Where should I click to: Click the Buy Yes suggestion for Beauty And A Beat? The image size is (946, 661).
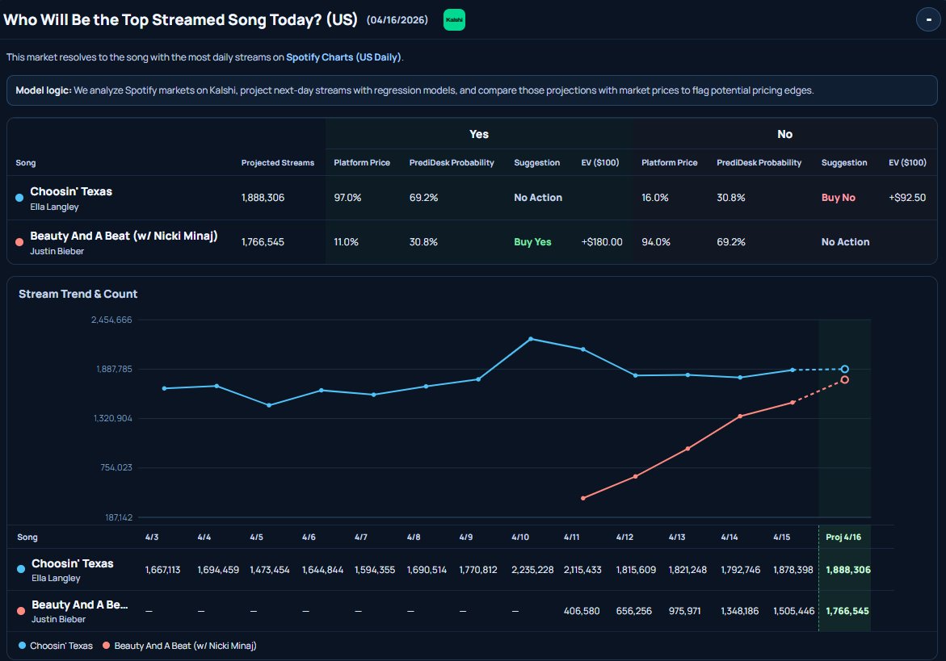pyautogui.click(x=532, y=241)
